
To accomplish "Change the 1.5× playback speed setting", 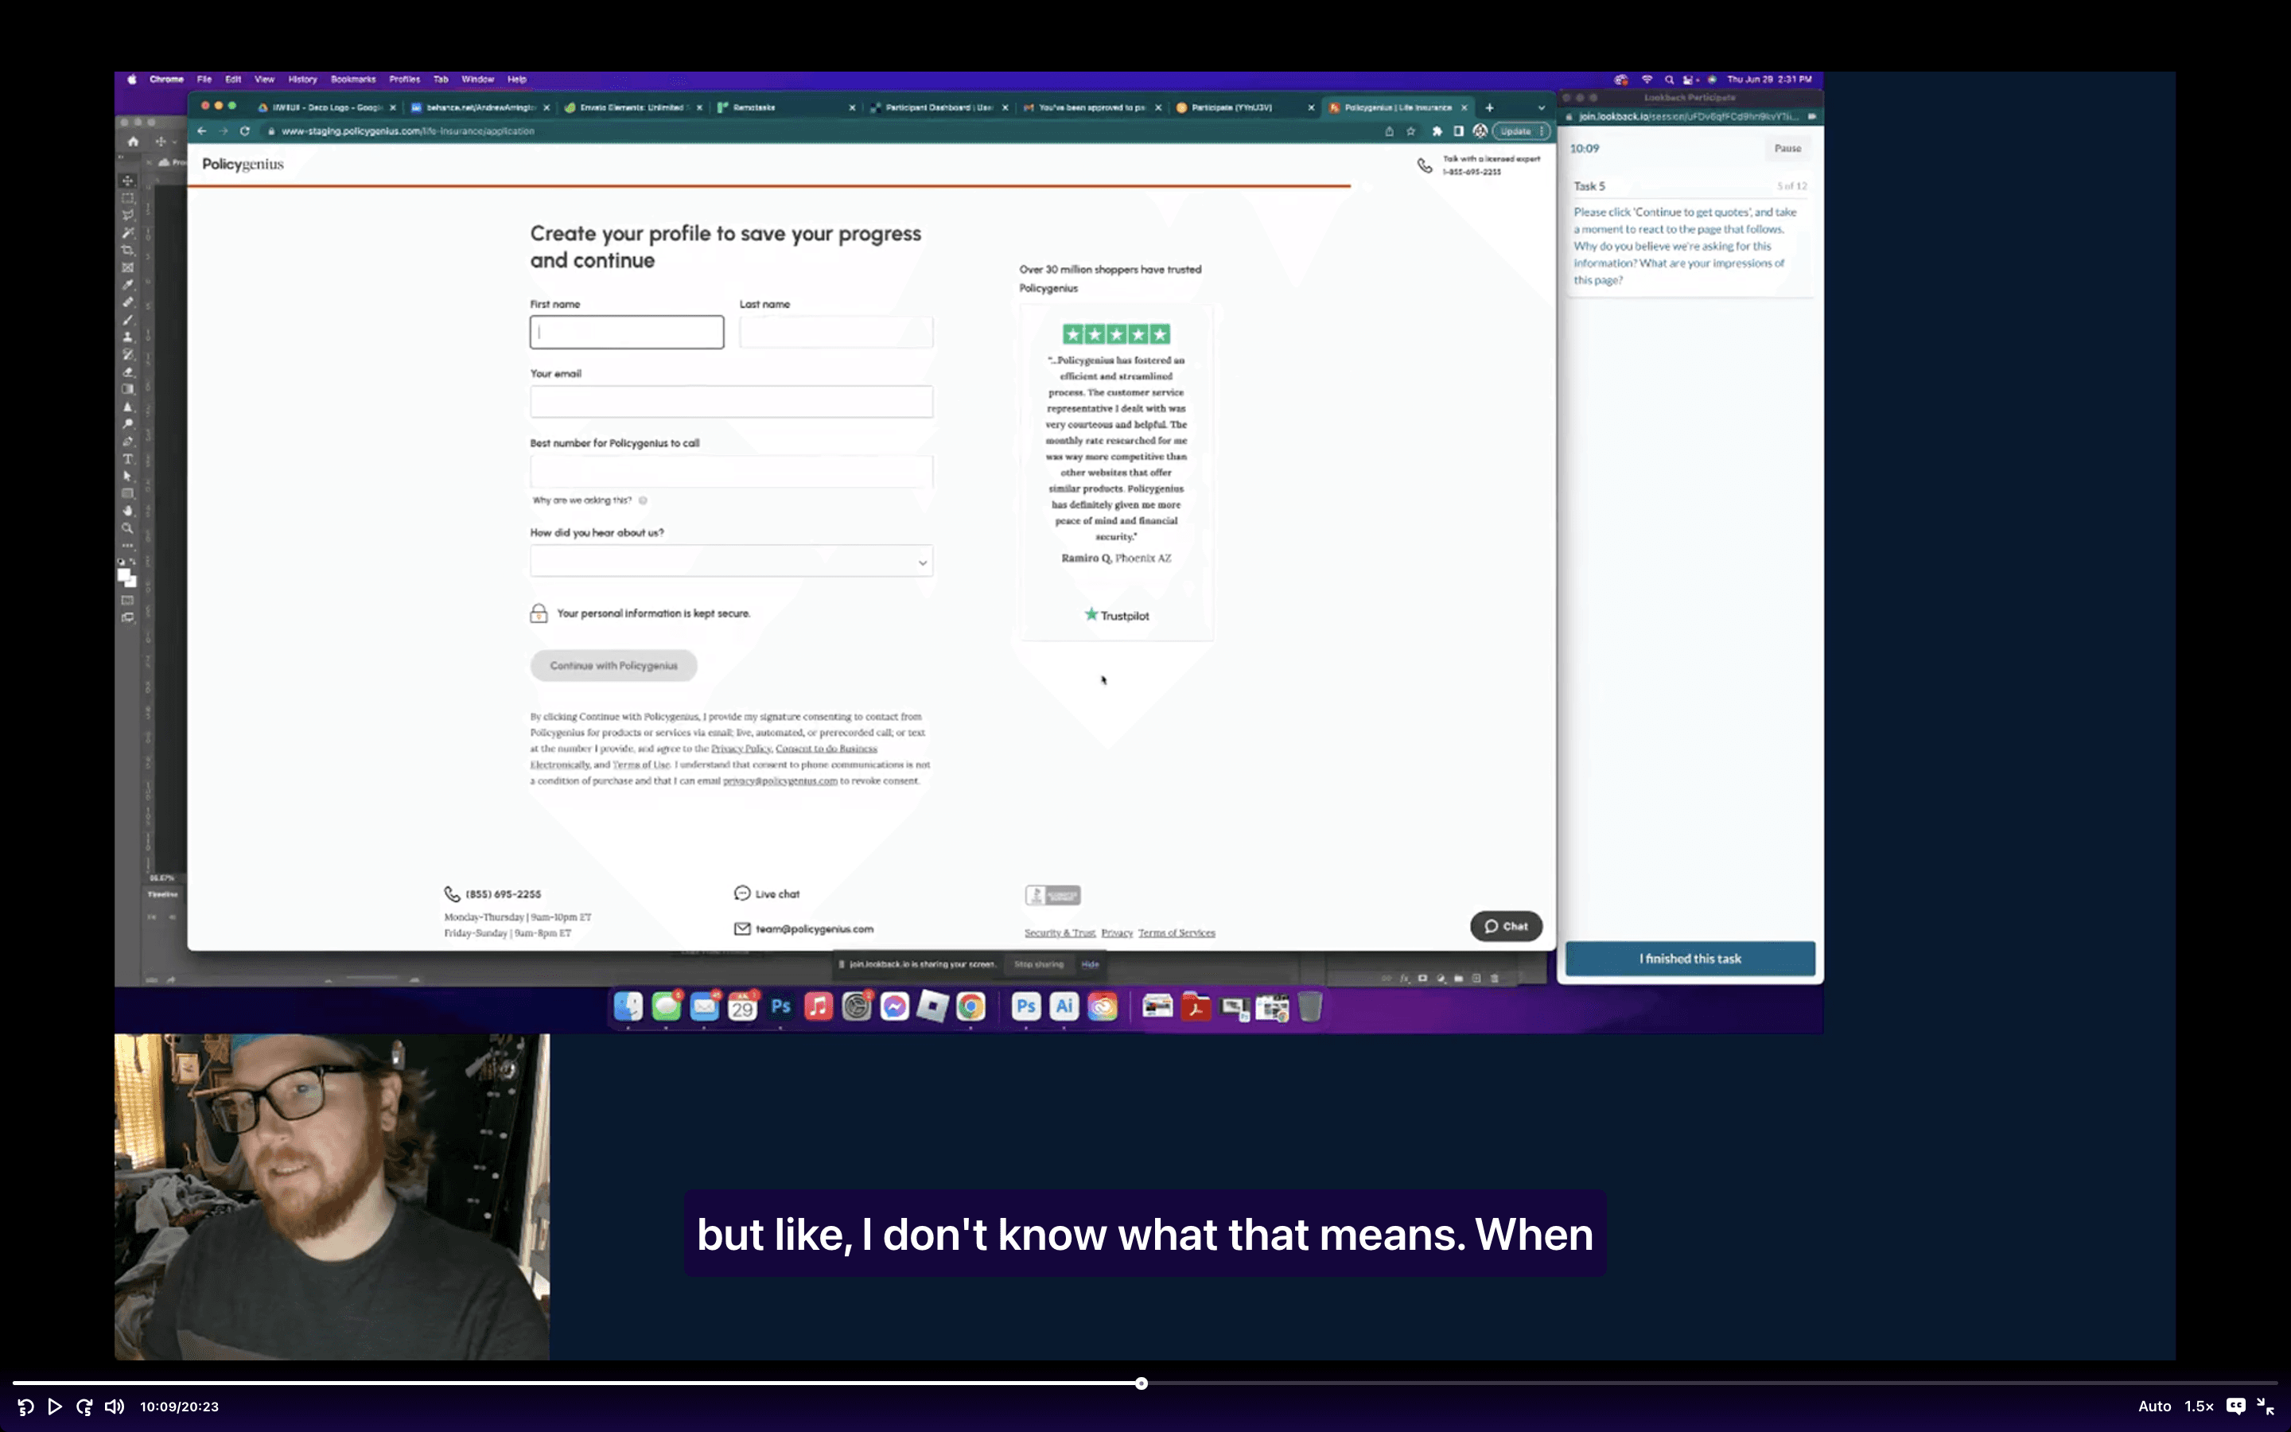I will pyautogui.click(x=2198, y=1407).
